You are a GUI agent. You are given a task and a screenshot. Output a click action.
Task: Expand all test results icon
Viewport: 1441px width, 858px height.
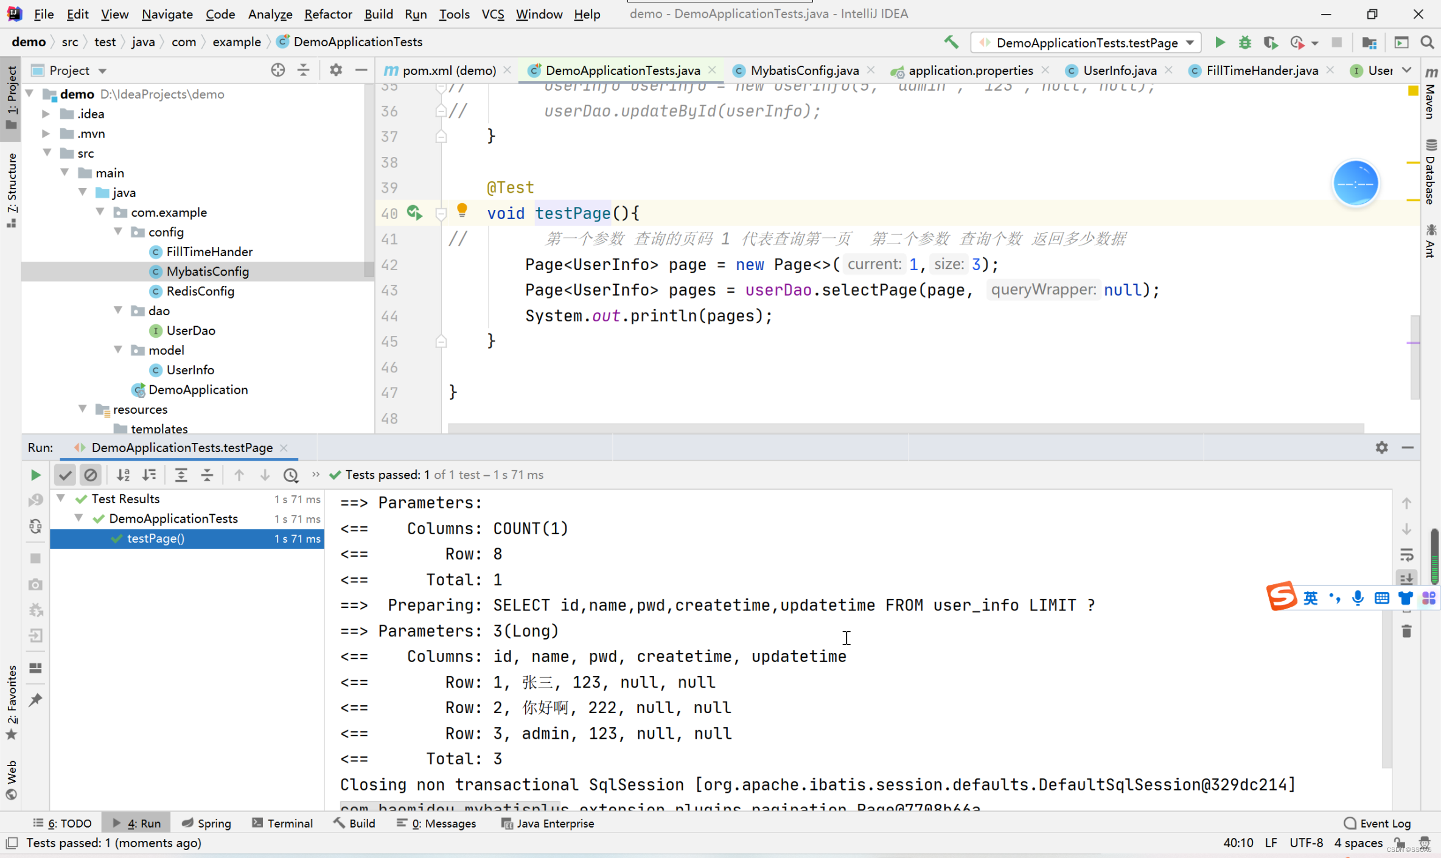181,475
